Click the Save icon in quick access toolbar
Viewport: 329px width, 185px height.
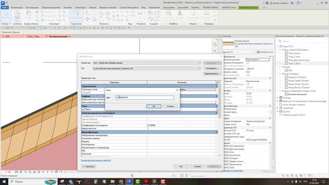pos(7,28)
